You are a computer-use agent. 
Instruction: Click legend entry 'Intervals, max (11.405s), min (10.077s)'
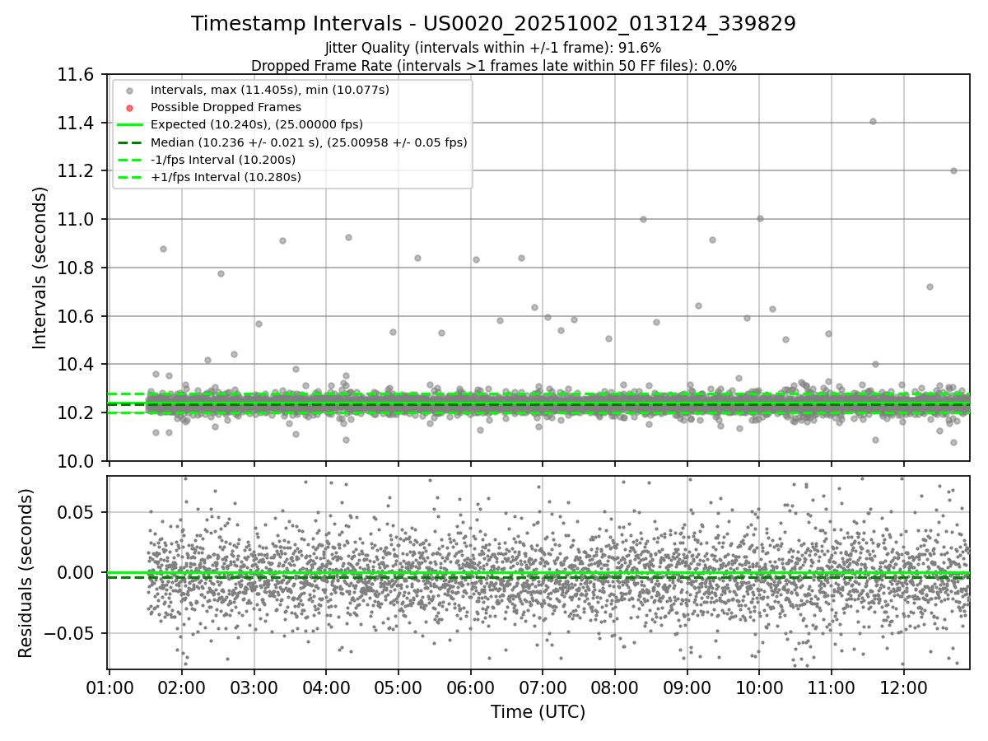tap(270, 89)
